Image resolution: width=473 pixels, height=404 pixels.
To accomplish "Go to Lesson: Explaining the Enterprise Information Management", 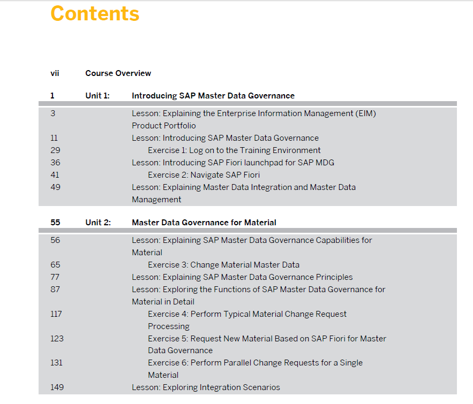I will point(254,120).
